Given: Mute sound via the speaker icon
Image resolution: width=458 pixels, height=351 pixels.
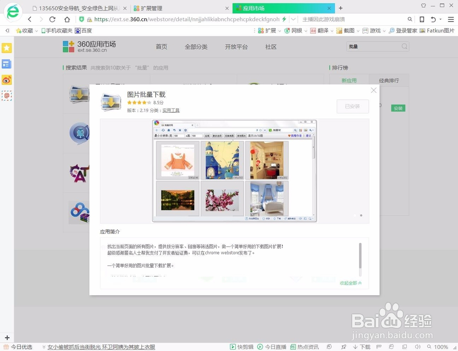Looking at the screenshot, I should tap(418, 347).
